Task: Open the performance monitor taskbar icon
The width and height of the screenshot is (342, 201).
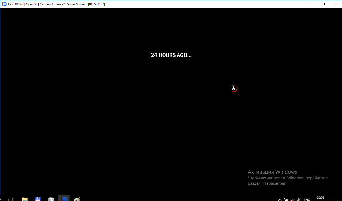Action: click(x=51, y=199)
